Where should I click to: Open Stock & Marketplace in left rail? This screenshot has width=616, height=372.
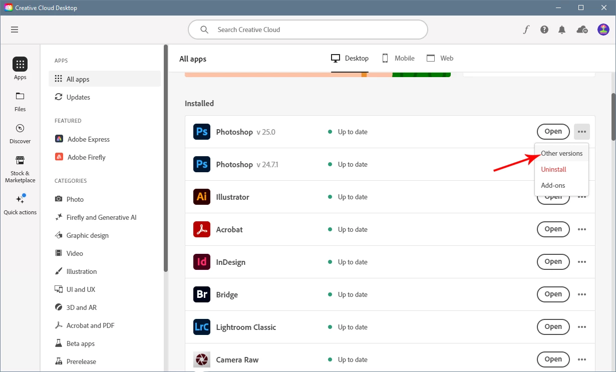20,169
